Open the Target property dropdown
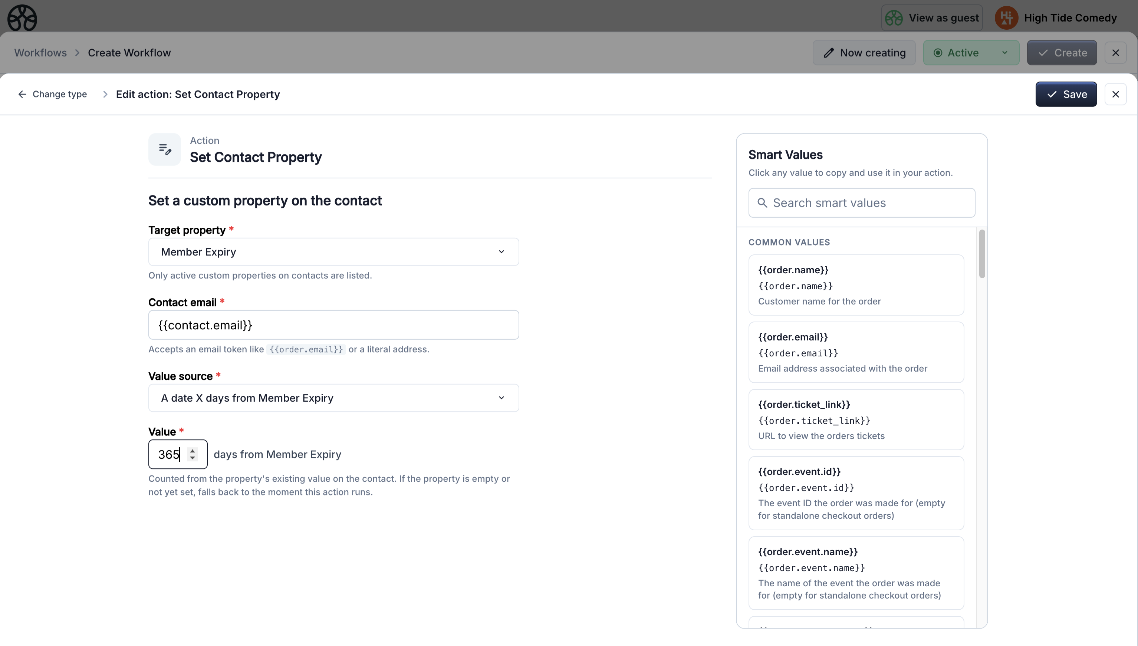 333,251
